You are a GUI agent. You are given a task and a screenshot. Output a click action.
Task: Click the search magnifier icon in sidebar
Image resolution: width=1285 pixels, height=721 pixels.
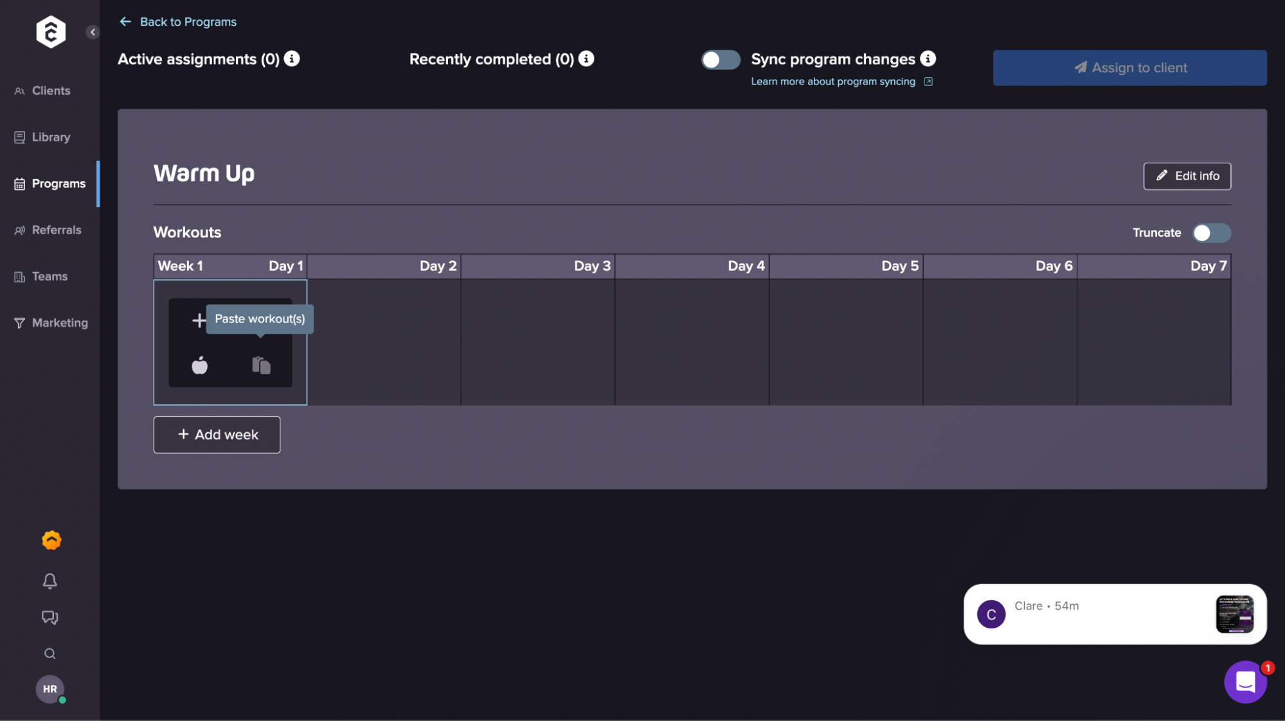coord(49,654)
